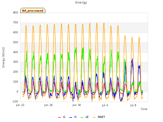Click the 600 y-axis tick label
Viewport: 163px width, 122px height.
tap(16, 32)
